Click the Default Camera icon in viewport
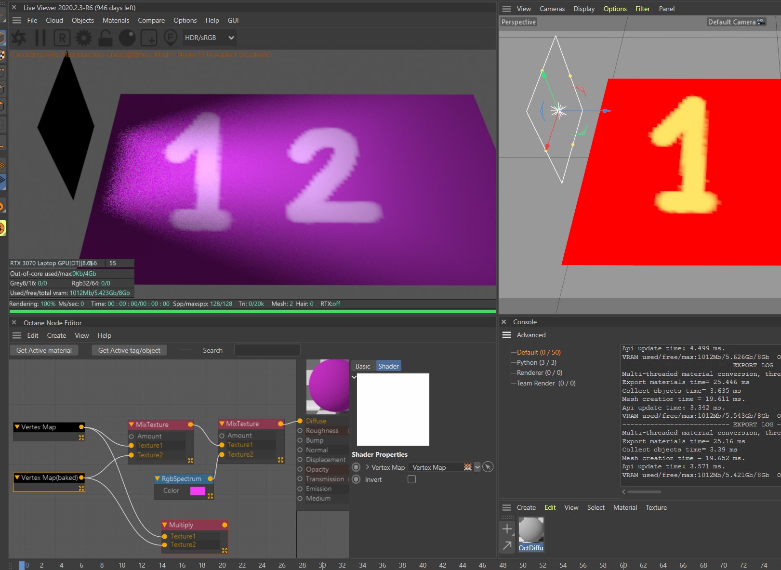This screenshot has width=781, height=570. (x=761, y=22)
